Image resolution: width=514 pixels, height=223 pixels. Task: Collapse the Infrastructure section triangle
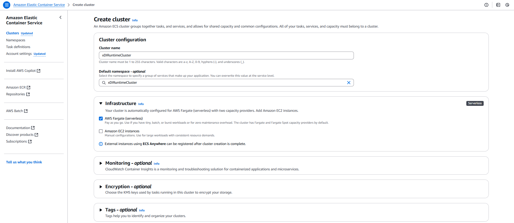coord(101,103)
